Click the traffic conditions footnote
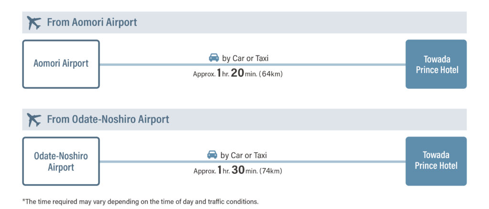Image resolution: width=489 pixels, height=209 pixels. click(140, 201)
